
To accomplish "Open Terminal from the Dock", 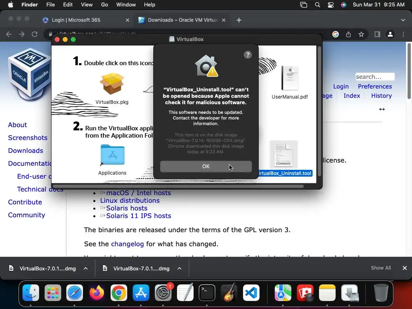I will point(207,293).
